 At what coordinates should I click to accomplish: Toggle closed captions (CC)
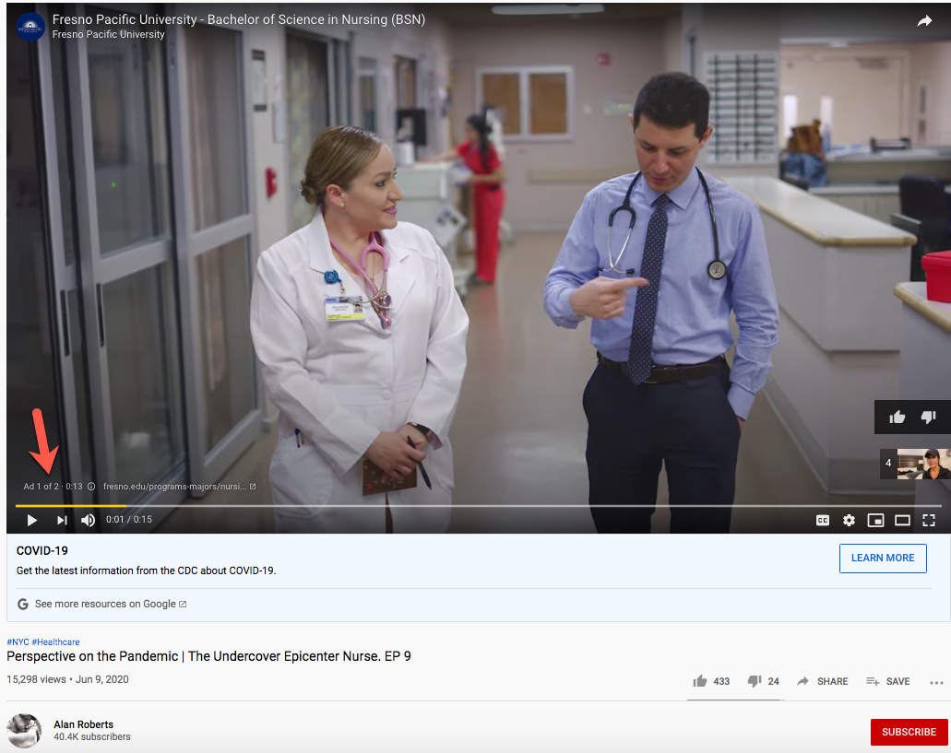(822, 521)
